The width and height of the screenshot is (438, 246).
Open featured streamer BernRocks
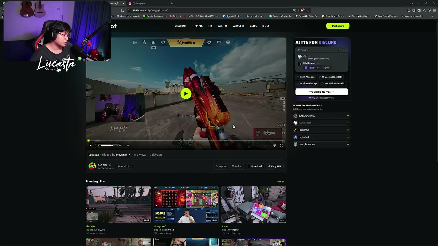[x=321, y=130]
